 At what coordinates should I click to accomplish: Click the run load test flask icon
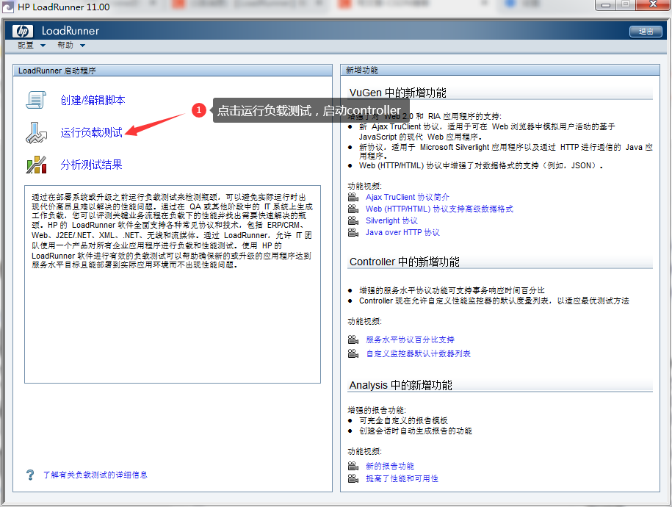(x=37, y=132)
